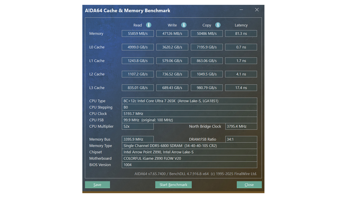Click the Write column header label

(x=172, y=25)
